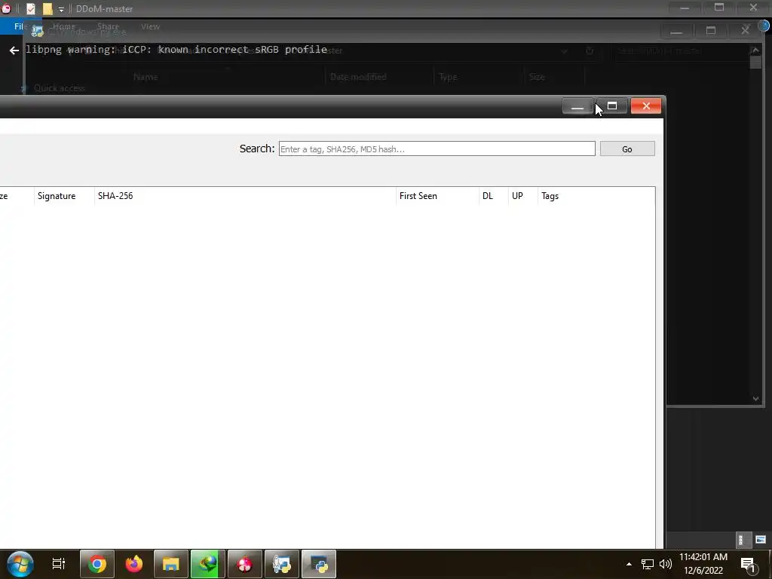This screenshot has width=772, height=579.
Task: Minimize the front malware search window
Action: (x=577, y=106)
